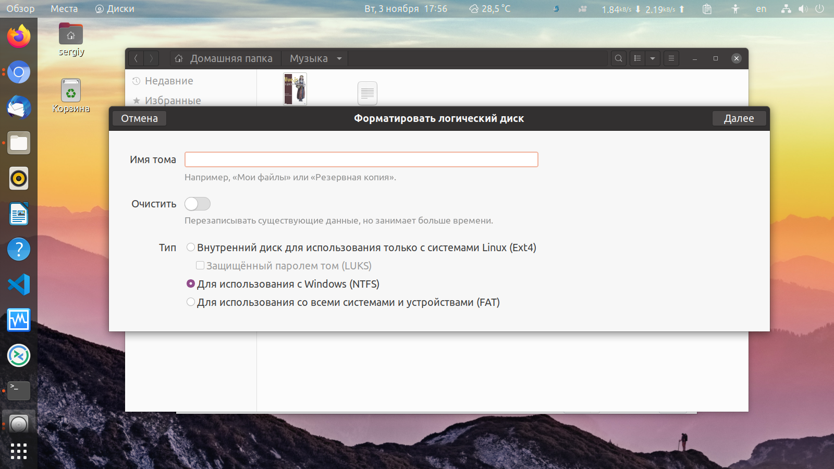
Task: Select the text document file icon
Action: [x=367, y=93]
